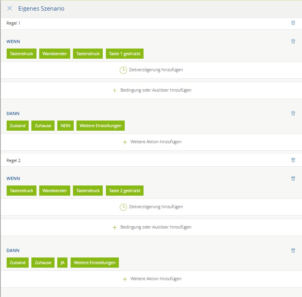Delete the WENN block of Regel 2
Image resolution: width=302 pixels, height=297 pixels.
point(293,178)
